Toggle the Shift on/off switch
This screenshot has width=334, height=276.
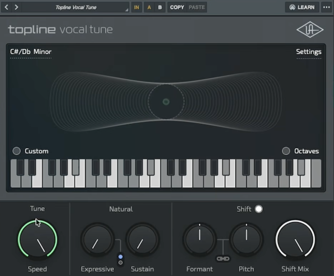coord(259,209)
